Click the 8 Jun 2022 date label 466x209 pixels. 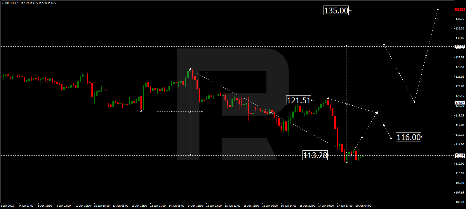point(7,206)
